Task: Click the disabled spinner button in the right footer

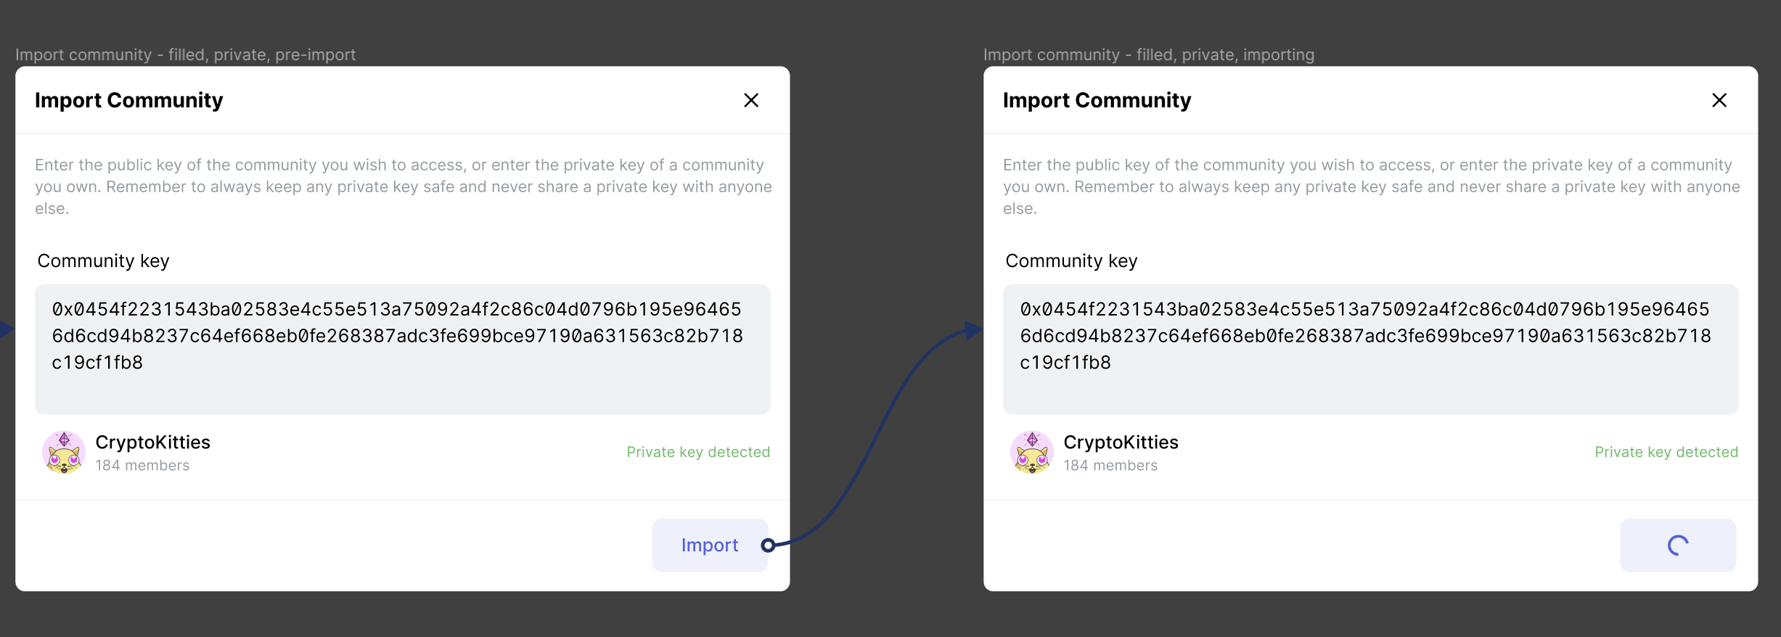Action: point(1677,545)
